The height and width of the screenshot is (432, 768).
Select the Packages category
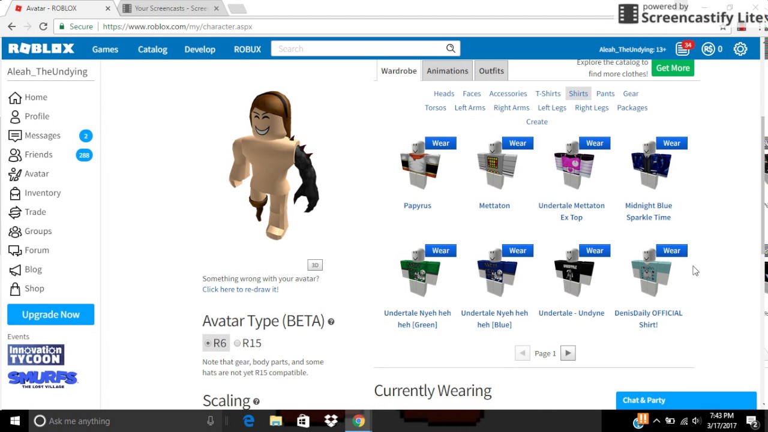click(x=632, y=107)
